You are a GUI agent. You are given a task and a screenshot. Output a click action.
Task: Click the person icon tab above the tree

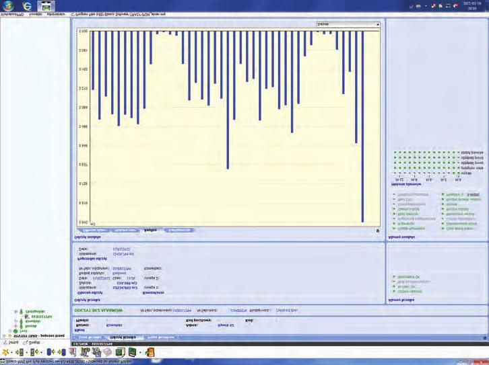[10, 342]
